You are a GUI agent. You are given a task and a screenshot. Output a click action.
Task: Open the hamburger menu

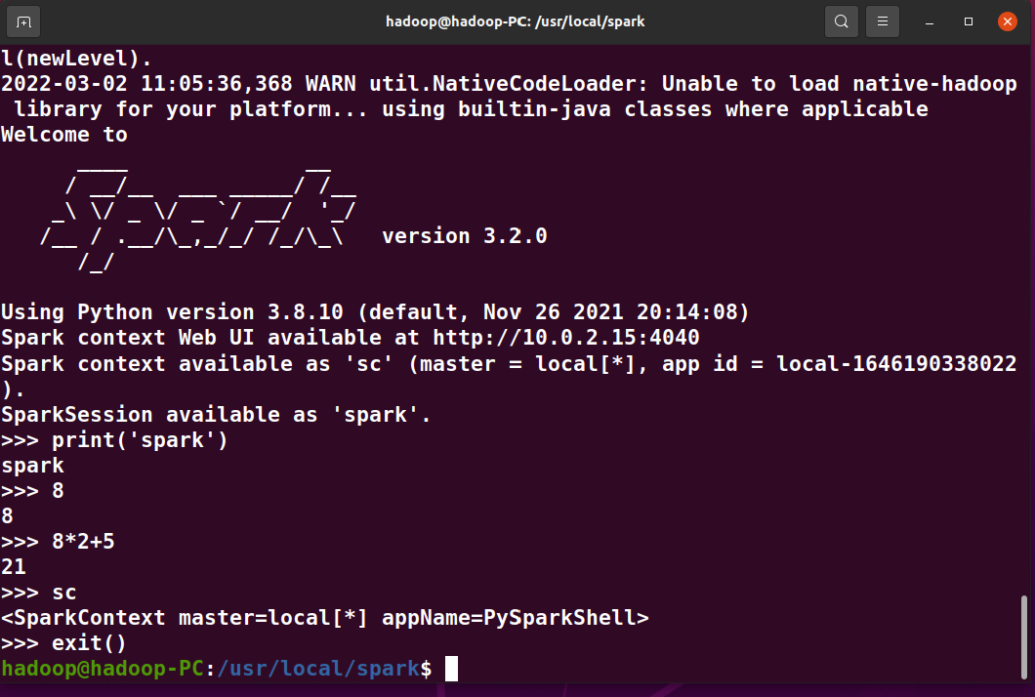[x=883, y=21]
